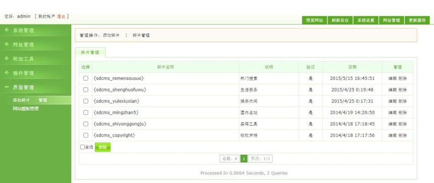434x183 pixels.
Task: Click the 日期 column header
Action: [x=352, y=67]
